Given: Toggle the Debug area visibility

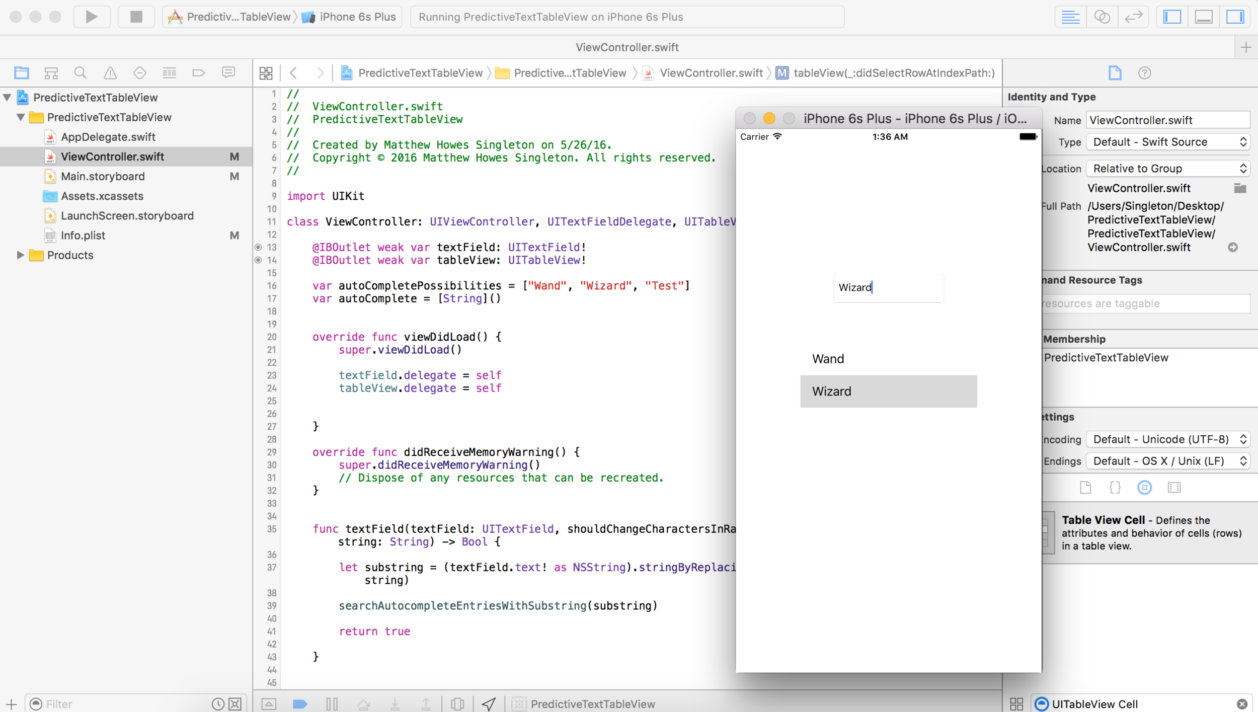Looking at the screenshot, I should point(1204,17).
